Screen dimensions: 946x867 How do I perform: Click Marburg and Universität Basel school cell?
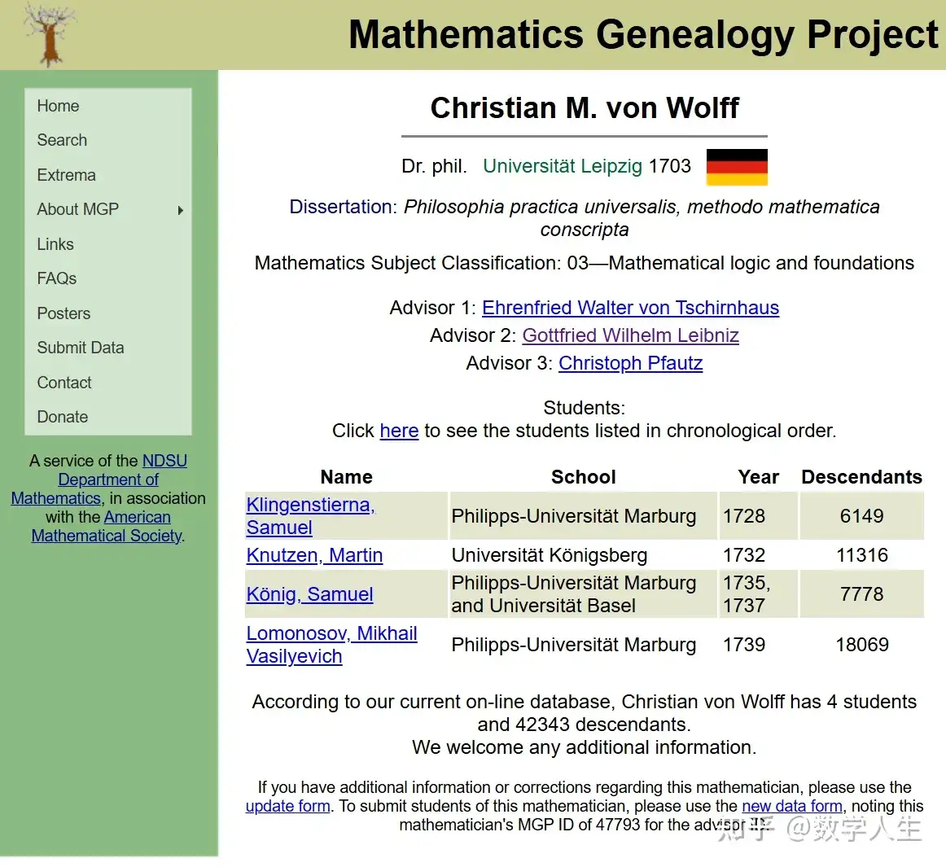[x=583, y=594]
